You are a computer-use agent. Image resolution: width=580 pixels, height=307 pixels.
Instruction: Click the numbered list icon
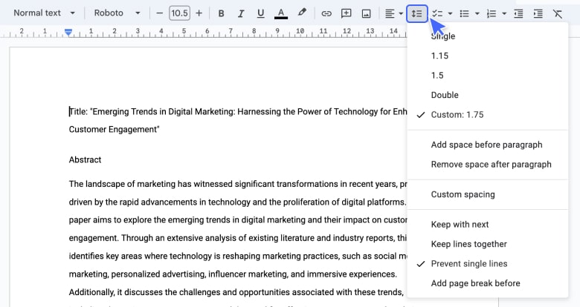(x=492, y=13)
